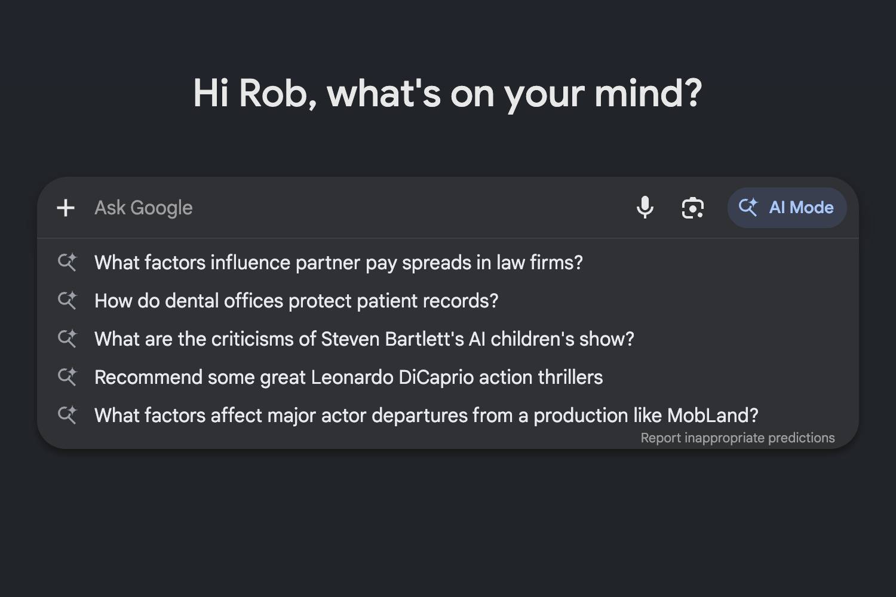Click the plus icon to add attachments

pyautogui.click(x=66, y=208)
